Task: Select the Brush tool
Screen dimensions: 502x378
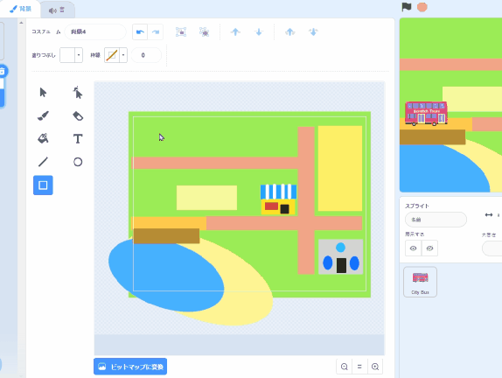Action: click(x=43, y=115)
